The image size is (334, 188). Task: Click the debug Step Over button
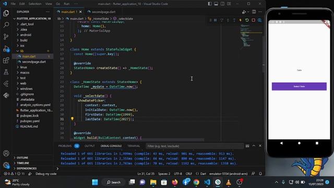(x=222, y=20)
